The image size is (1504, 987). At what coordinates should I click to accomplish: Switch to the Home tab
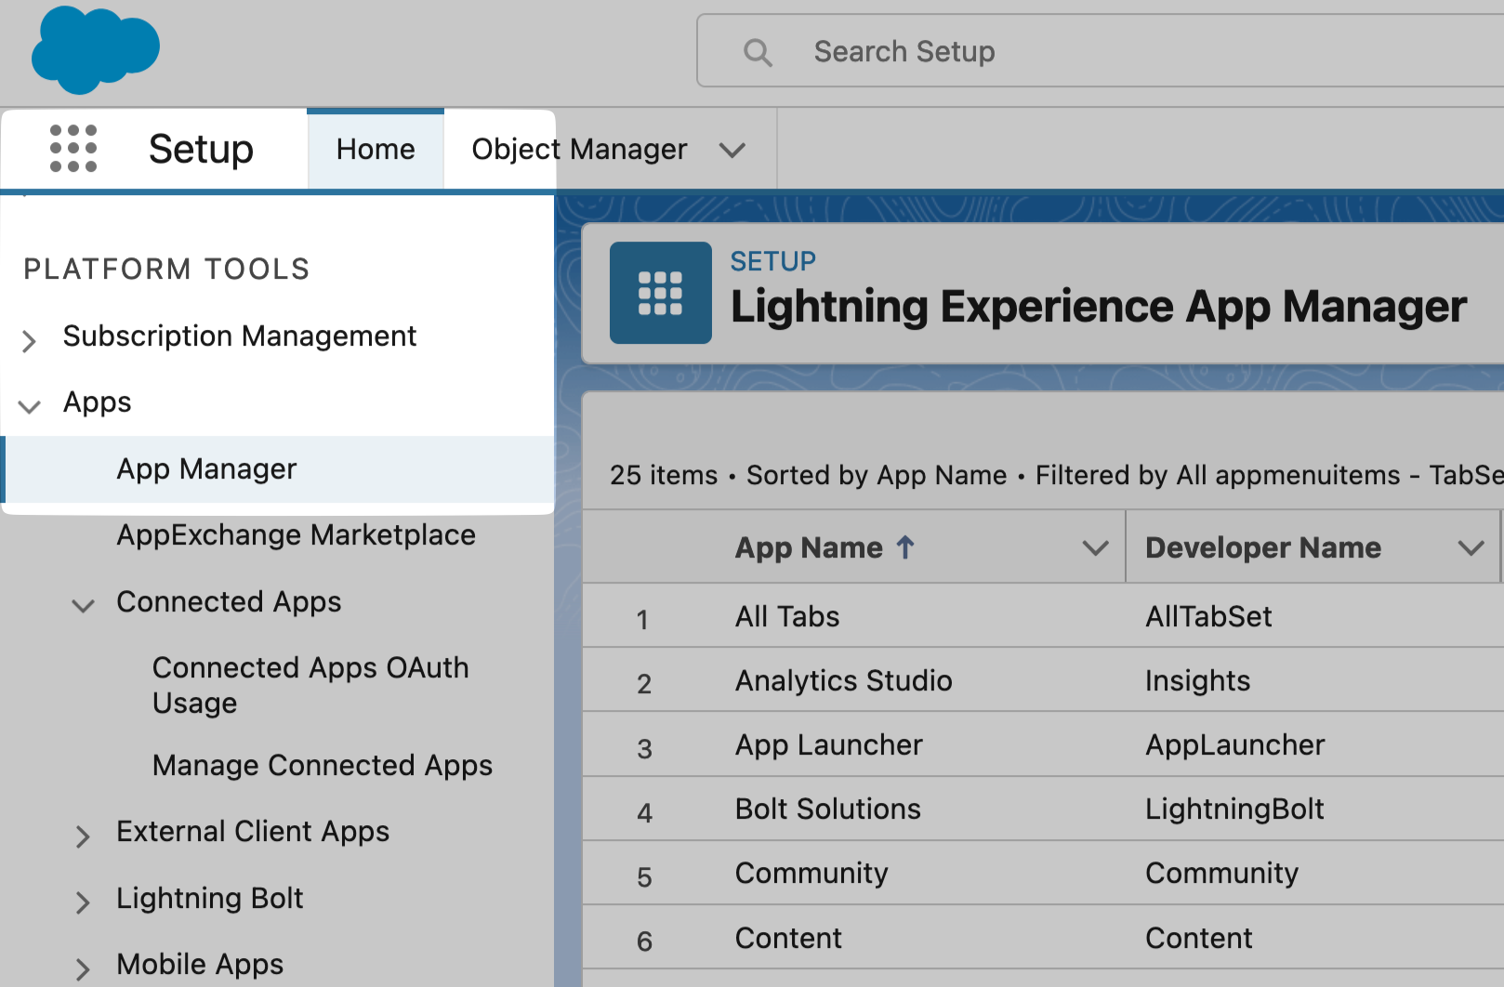coord(376,150)
